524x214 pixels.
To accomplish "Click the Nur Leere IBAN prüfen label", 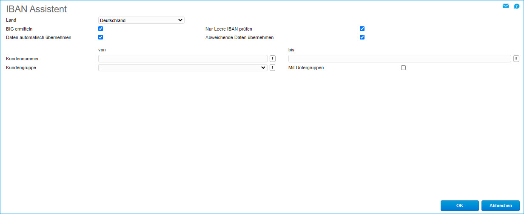I will coord(229,29).
